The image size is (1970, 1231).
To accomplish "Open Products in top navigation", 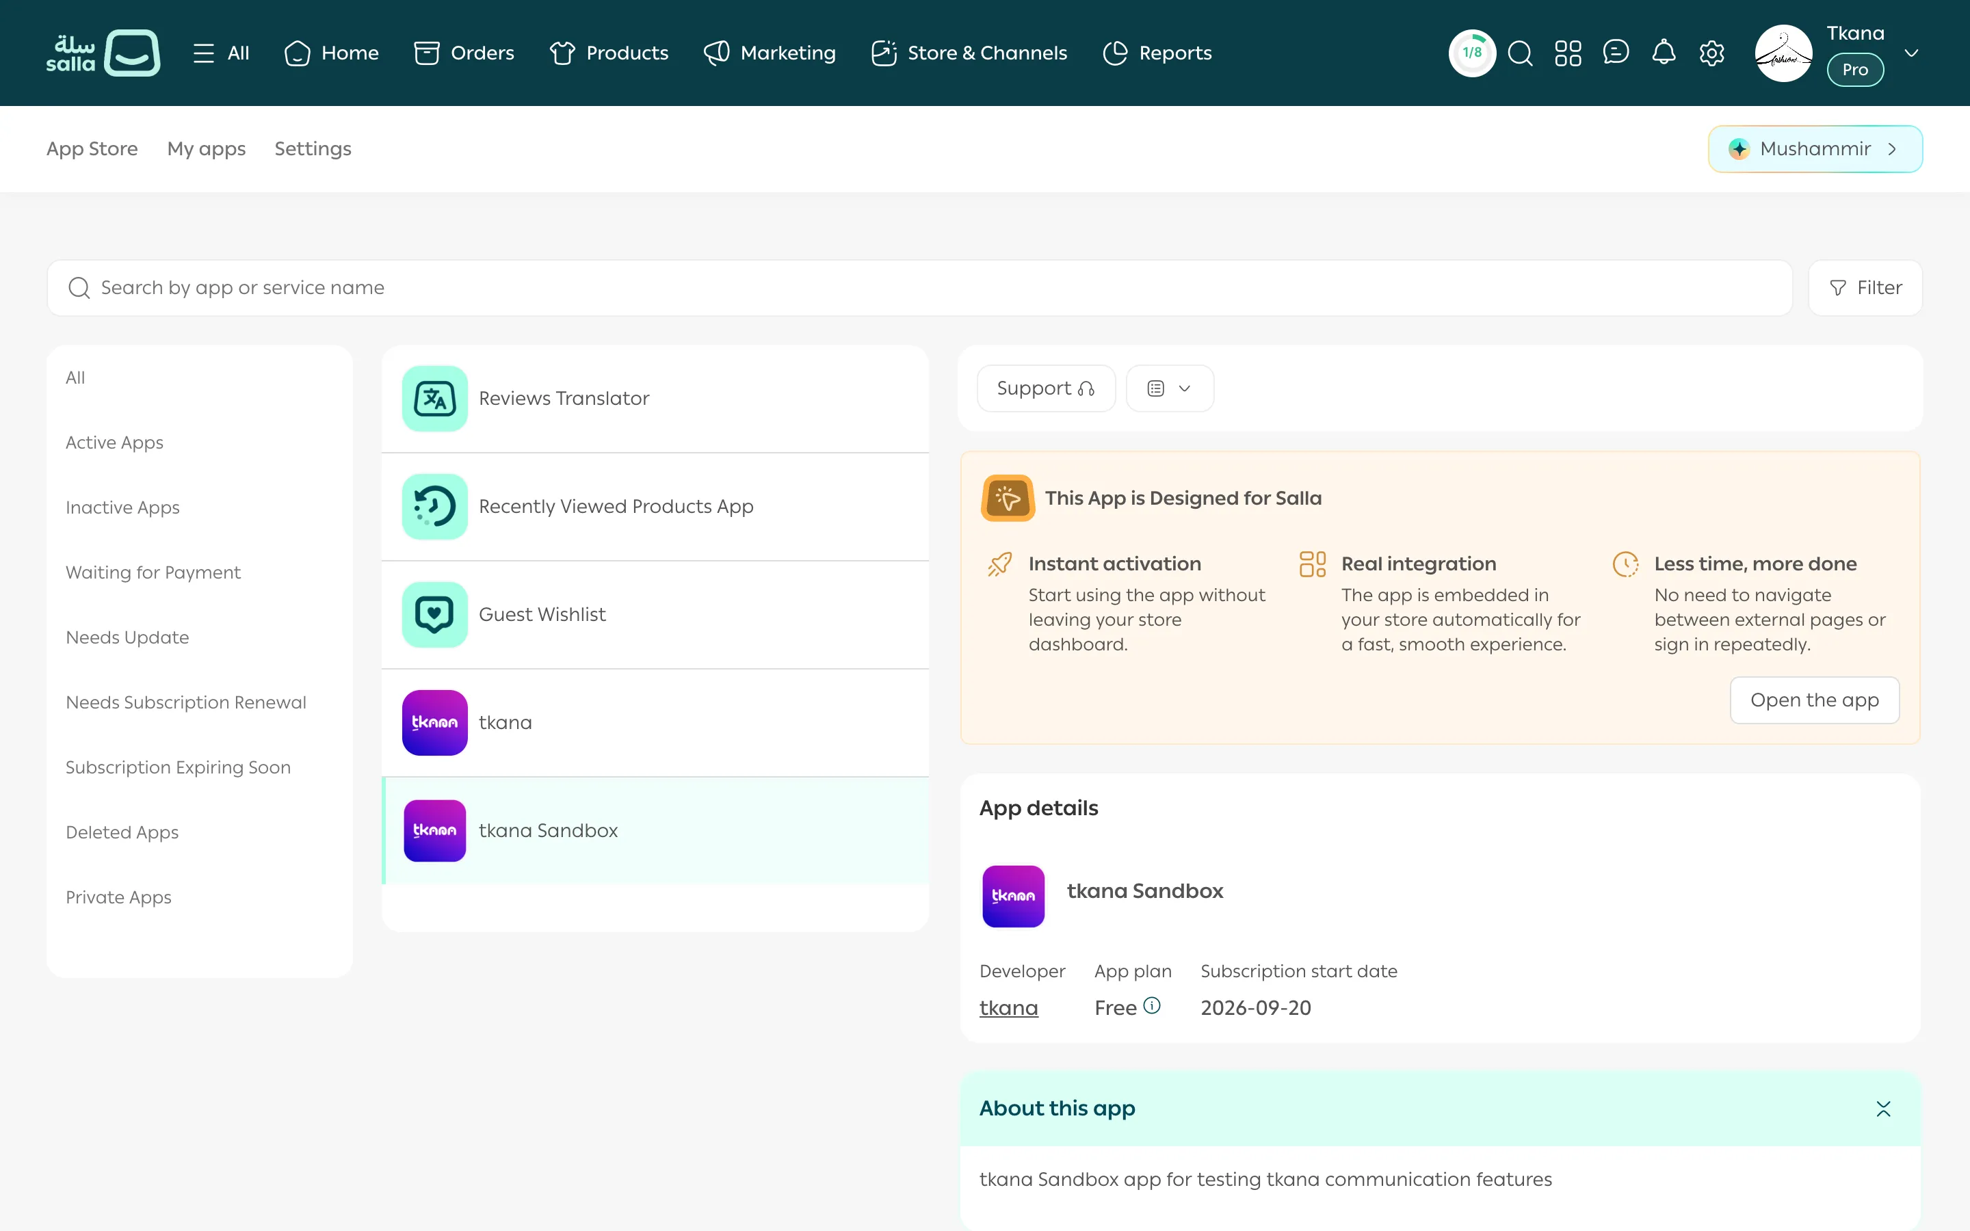I will tap(609, 53).
